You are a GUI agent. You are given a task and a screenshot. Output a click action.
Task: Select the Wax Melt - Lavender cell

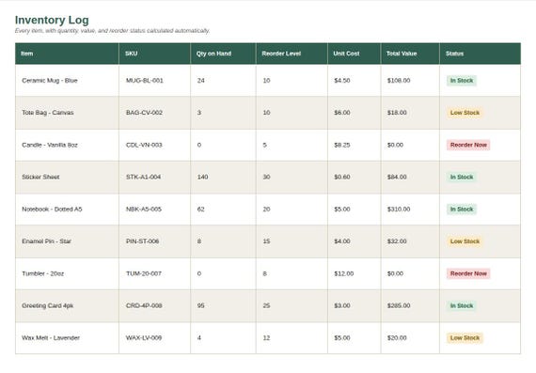[x=67, y=338]
